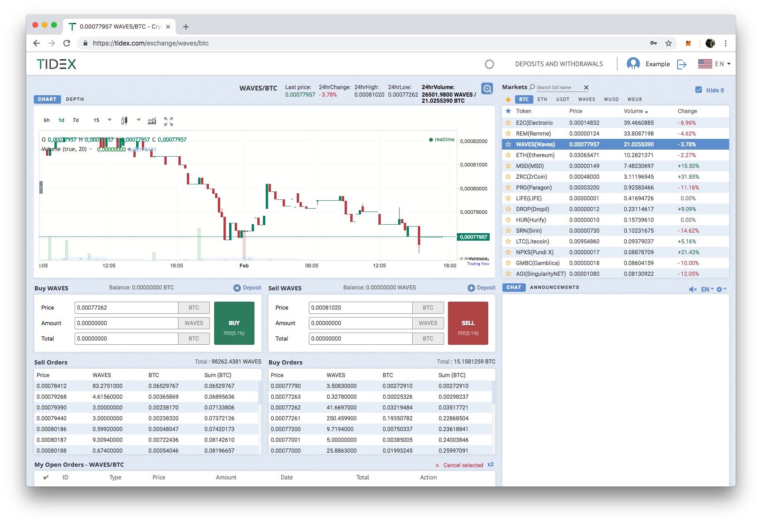Click the plus icon beside Buy WAVES Deposit
The image size is (762, 524).
237,288
